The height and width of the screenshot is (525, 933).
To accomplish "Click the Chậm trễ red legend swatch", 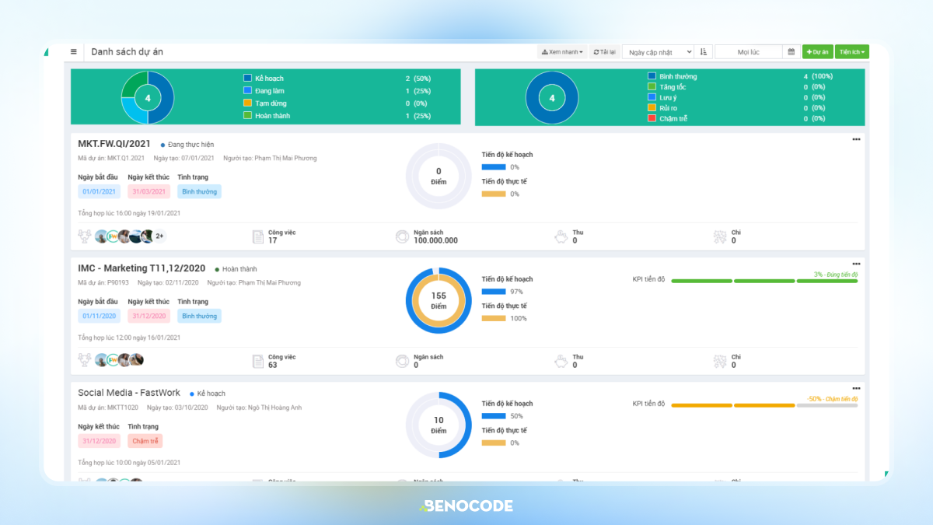I will pyautogui.click(x=652, y=118).
